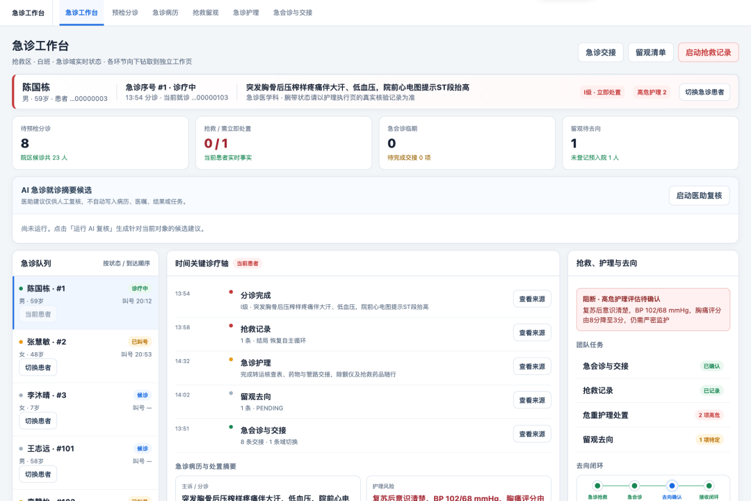Open the 留观待去向 stat card
Screen dimensions: 751x501
pyautogui.click(x=650, y=143)
